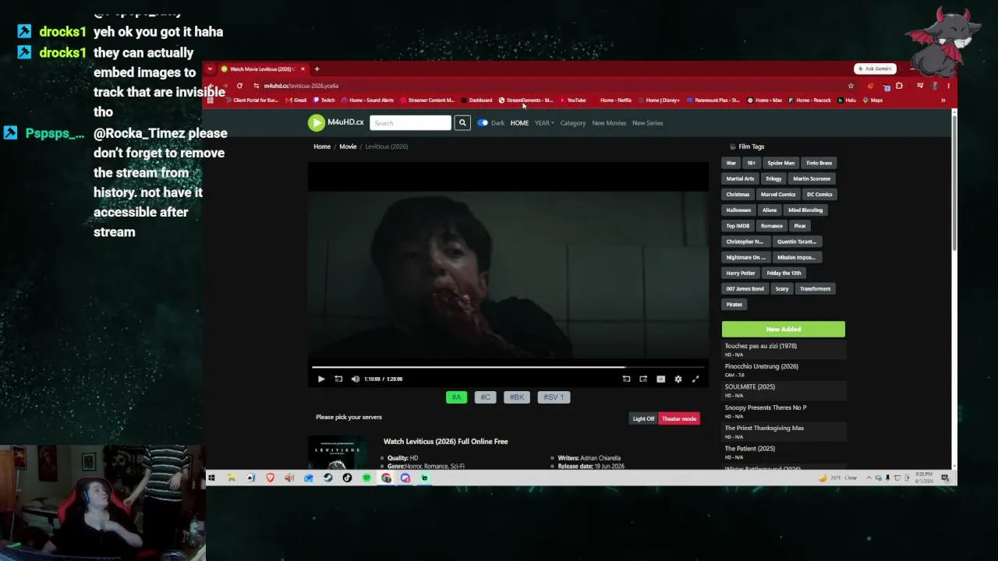Open the Chrome extensions puzzle icon

pos(899,86)
